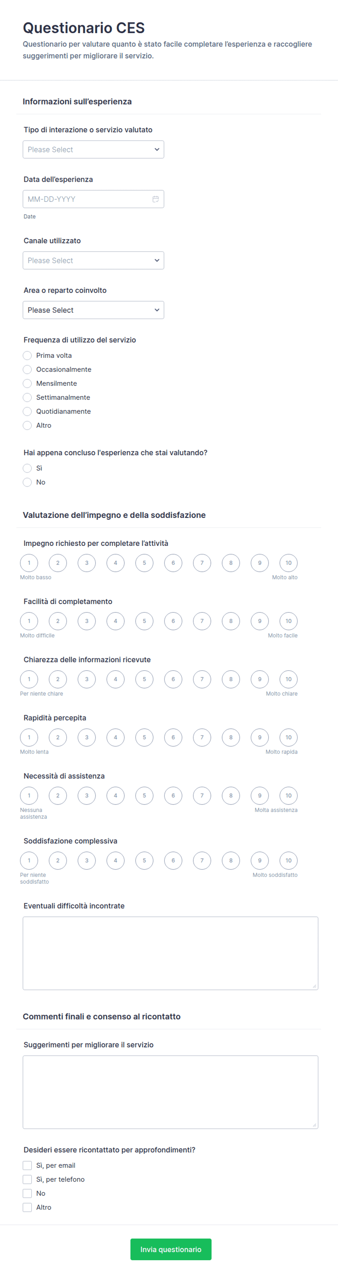This screenshot has height=1278, width=338.
Task: Rate 'Chiarezza delle informazioni' as 5
Action: [144, 679]
